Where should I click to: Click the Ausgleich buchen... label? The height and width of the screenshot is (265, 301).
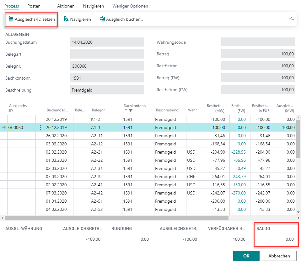pyautogui.click(x=125, y=19)
